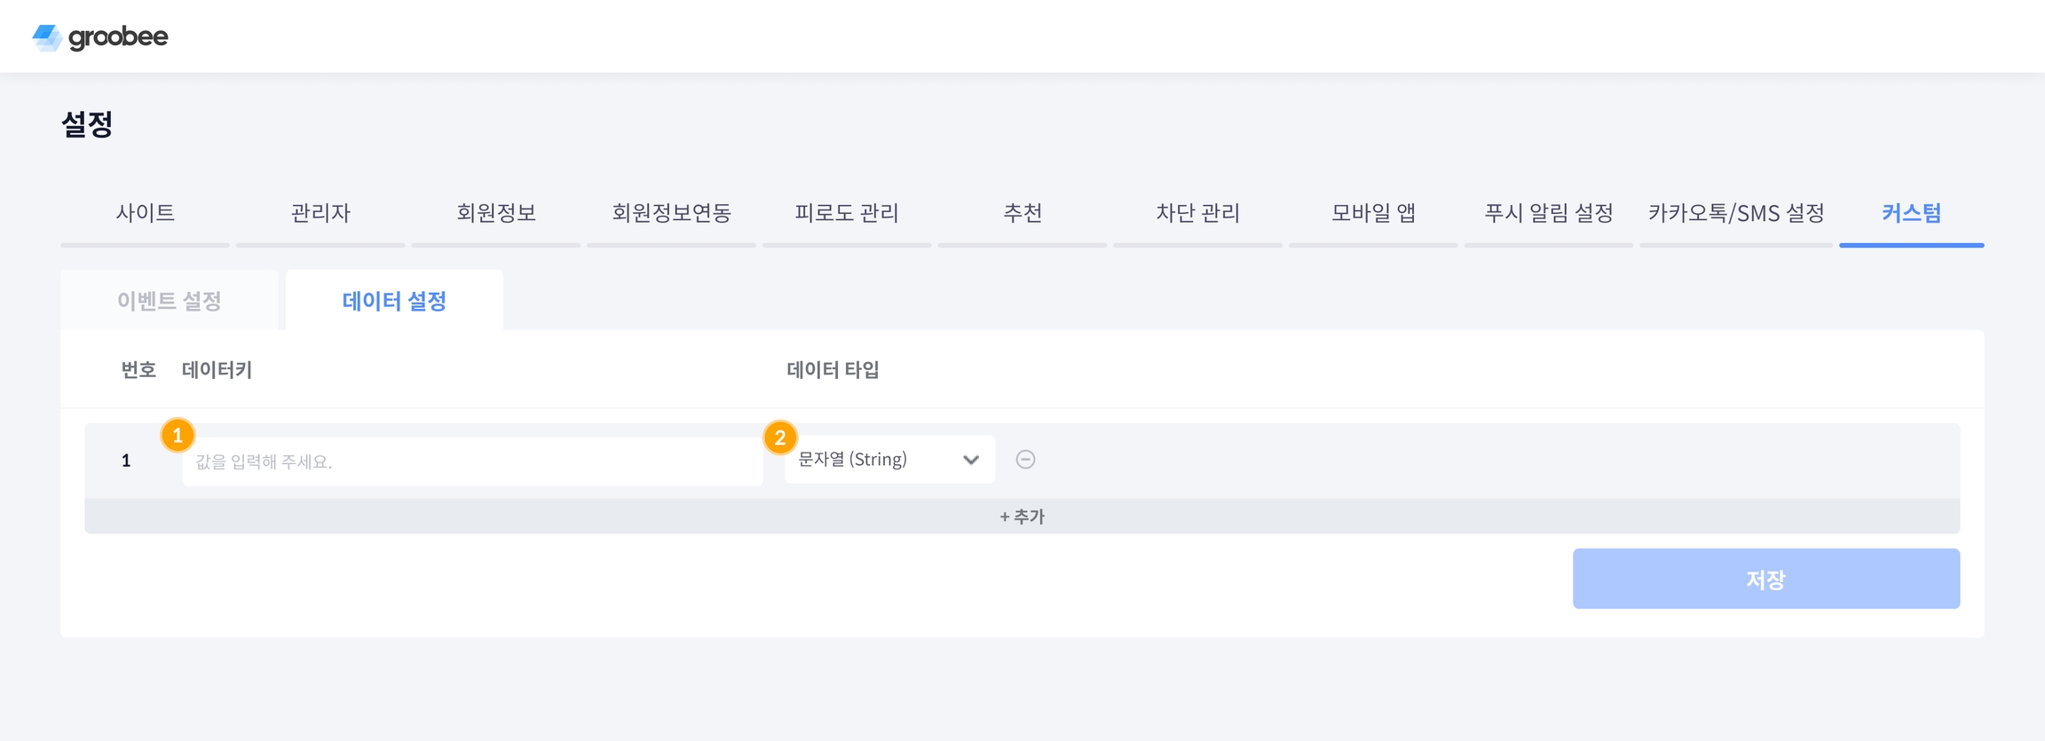
Task: Switch to the 피로도 관리 tab
Action: coord(847,213)
